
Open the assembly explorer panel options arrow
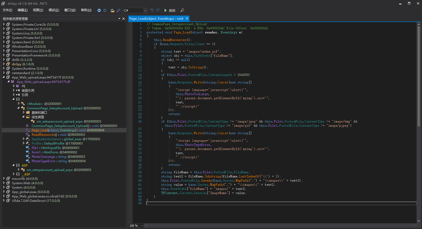pyautogui.click(x=119, y=19)
